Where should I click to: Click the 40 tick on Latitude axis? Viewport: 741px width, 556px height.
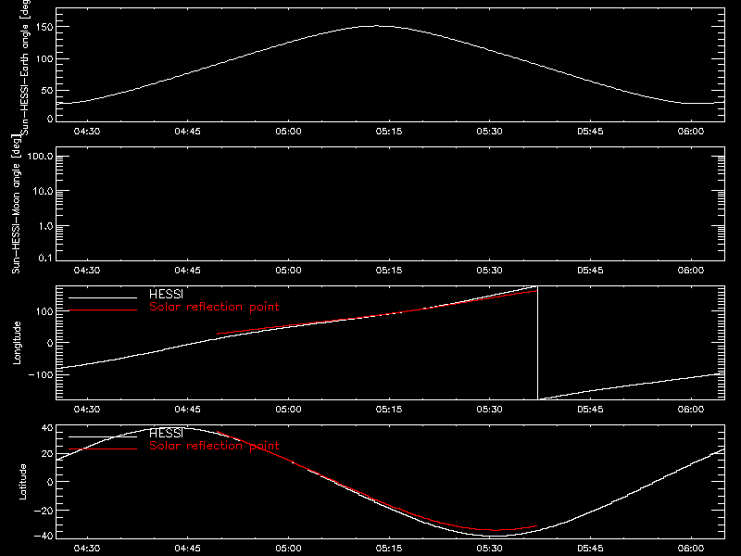point(47,428)
